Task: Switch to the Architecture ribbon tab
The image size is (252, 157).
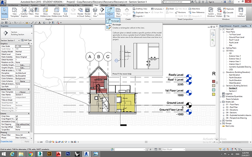Action: [13, 5]
